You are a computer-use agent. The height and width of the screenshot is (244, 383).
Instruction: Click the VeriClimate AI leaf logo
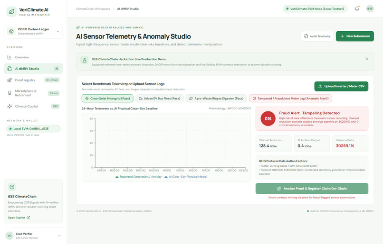click(11, 11)
